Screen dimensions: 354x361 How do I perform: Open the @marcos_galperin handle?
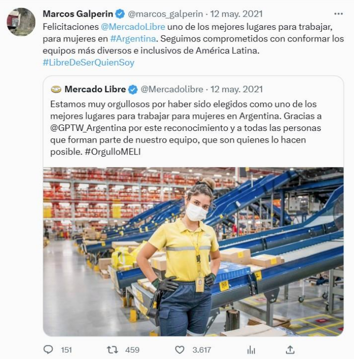(165, 14)
